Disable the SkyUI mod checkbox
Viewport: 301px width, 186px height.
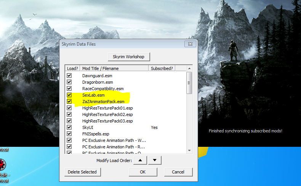[x=69, y=127]
